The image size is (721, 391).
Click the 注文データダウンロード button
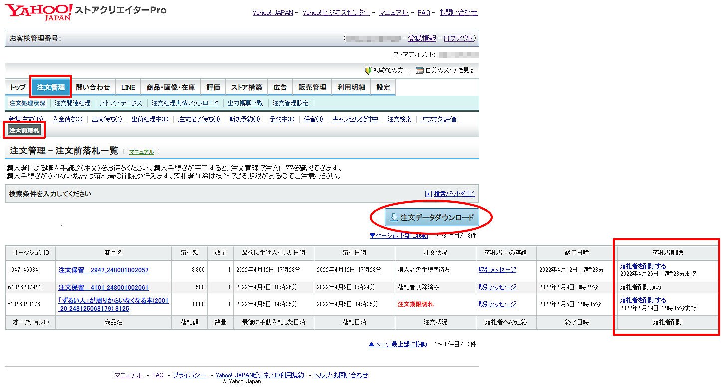(x=432, y=218)
